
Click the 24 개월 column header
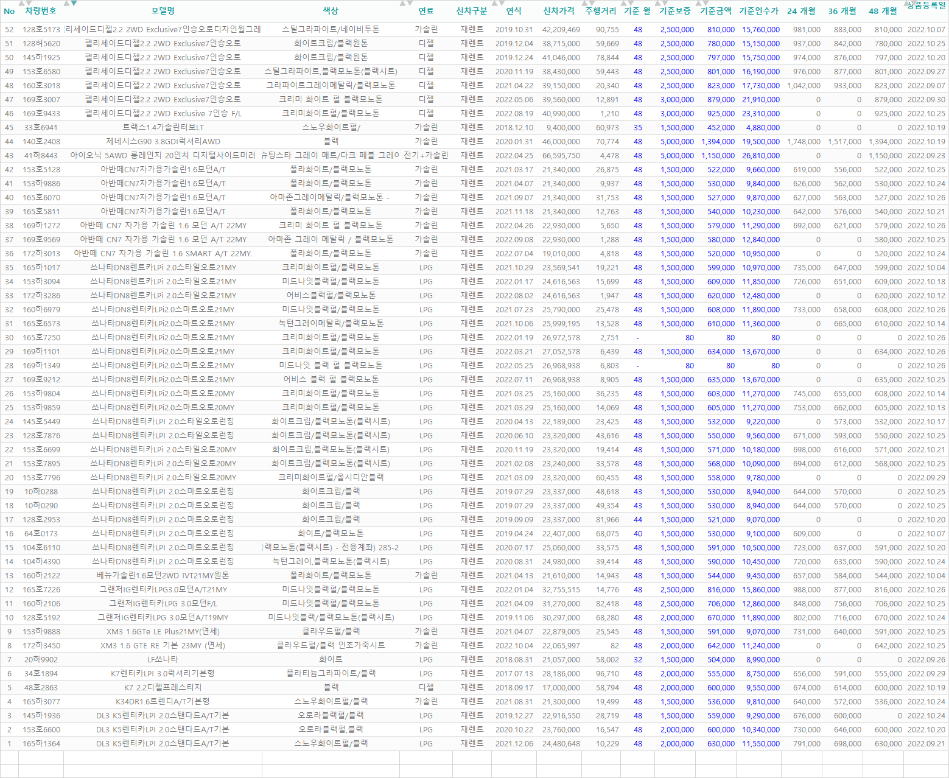(x=801, y=11)
